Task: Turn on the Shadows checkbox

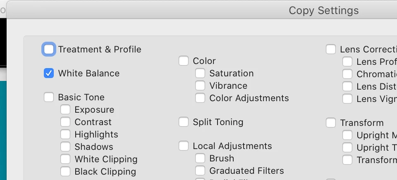Action: [x=65, y=147]
